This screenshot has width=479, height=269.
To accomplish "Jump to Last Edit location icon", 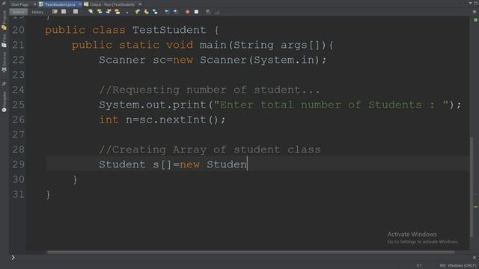I will click(x=55, y=12).
